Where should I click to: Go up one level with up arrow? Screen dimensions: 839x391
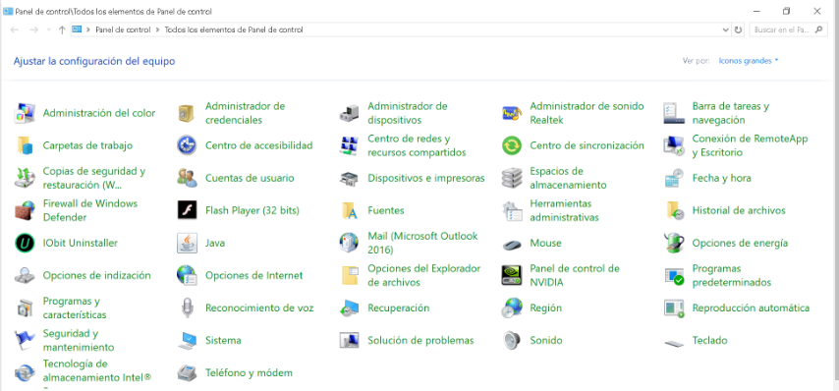(x=62, y=29)
